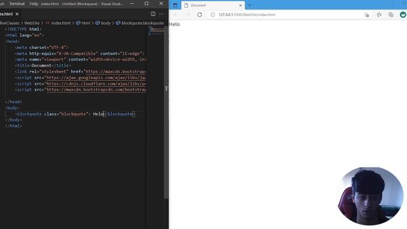Open the browser profile avatar

pyautogui.click(x=403, y=15)
